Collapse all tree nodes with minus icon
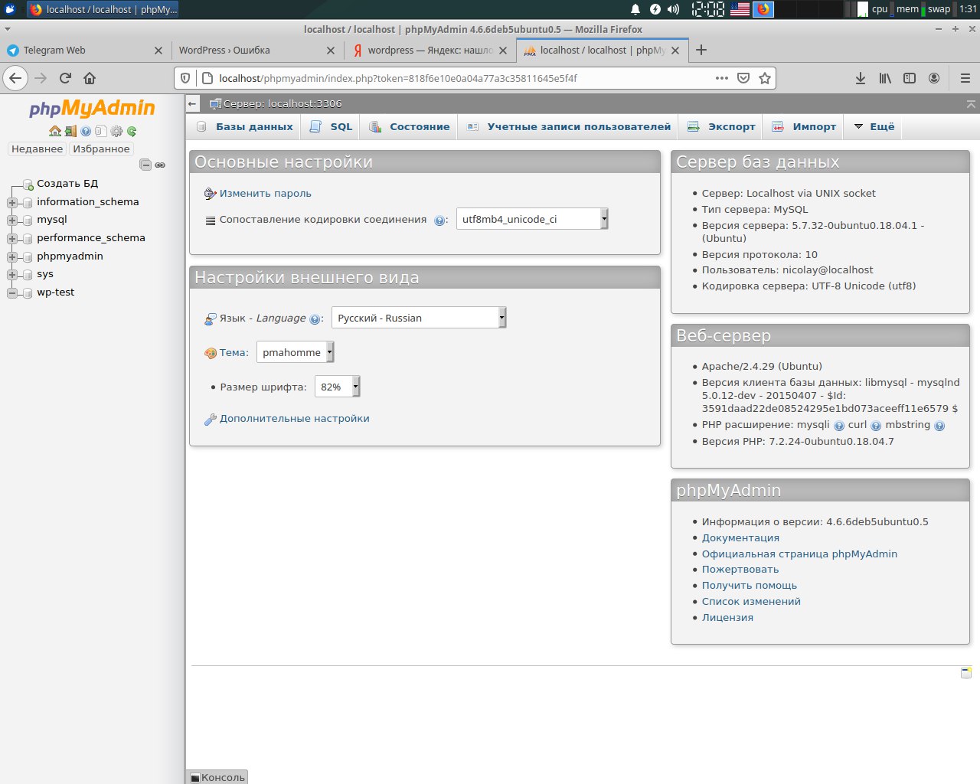The width and height of the screenshot is (980, 784). coord(145,165)
